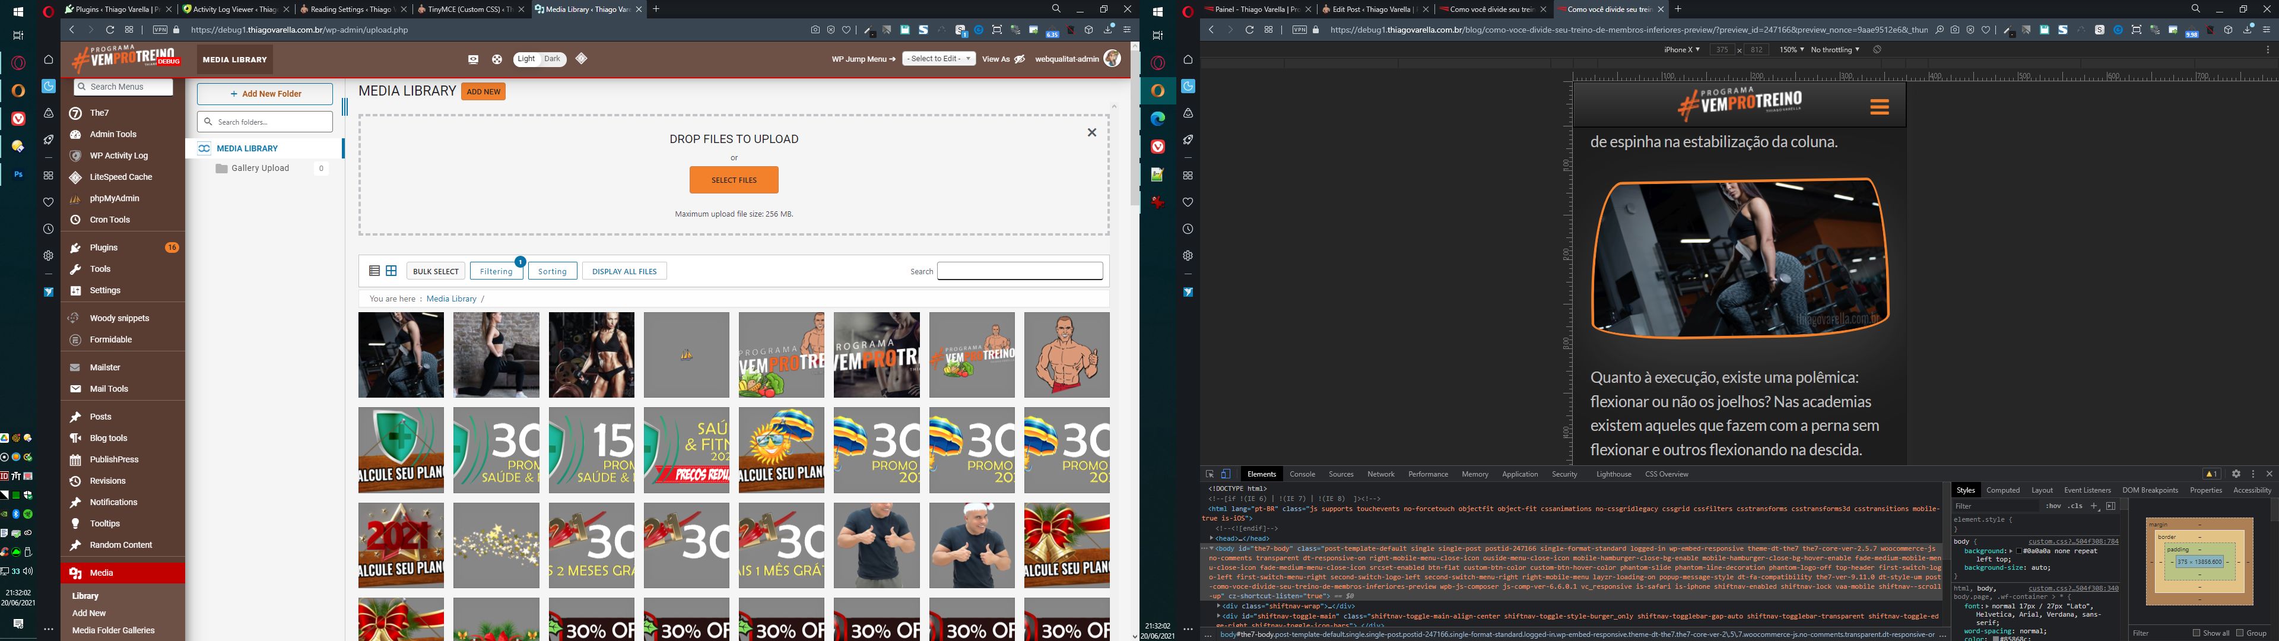The image size is (2279, 641).
Task: Click the inspect element picker icon
Action: (1210, 475)
